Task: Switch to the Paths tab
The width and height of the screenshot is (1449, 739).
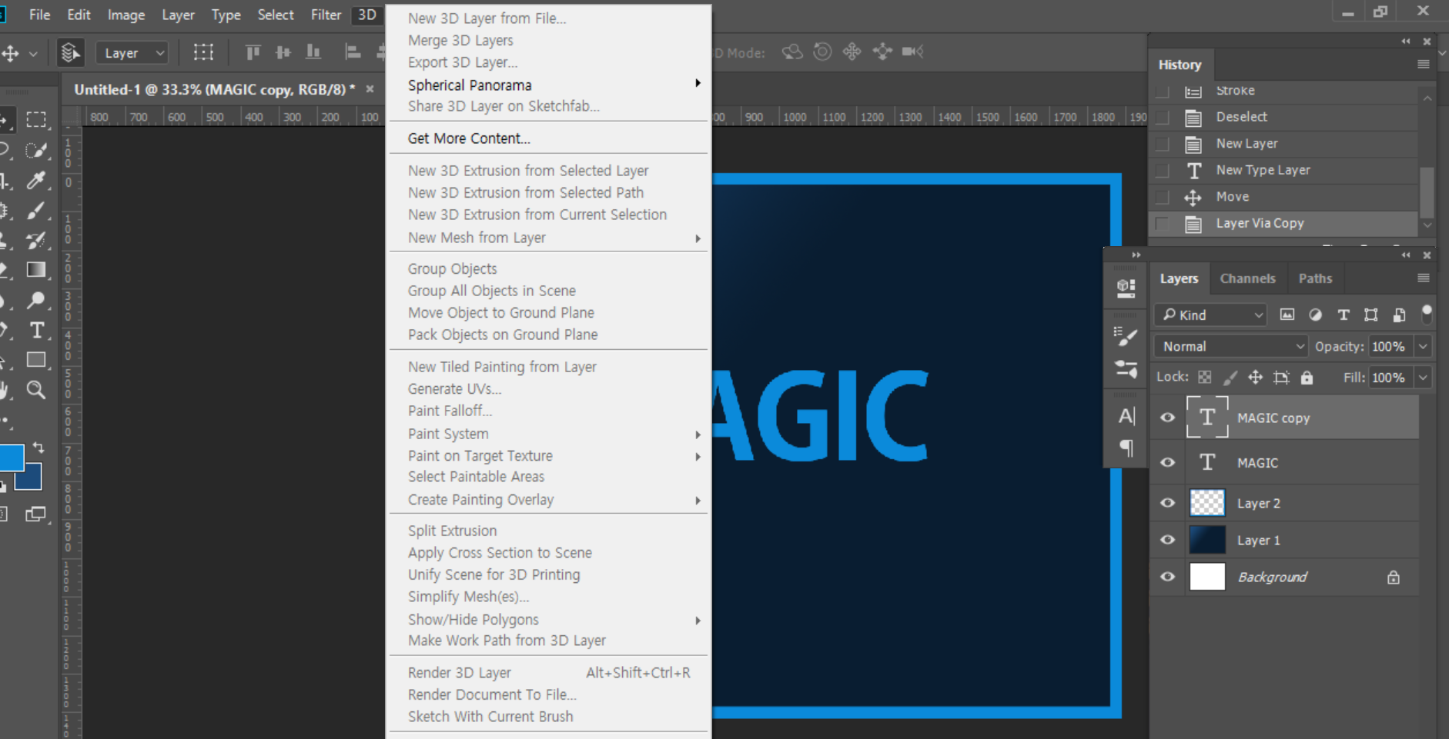Action: 1315,278
